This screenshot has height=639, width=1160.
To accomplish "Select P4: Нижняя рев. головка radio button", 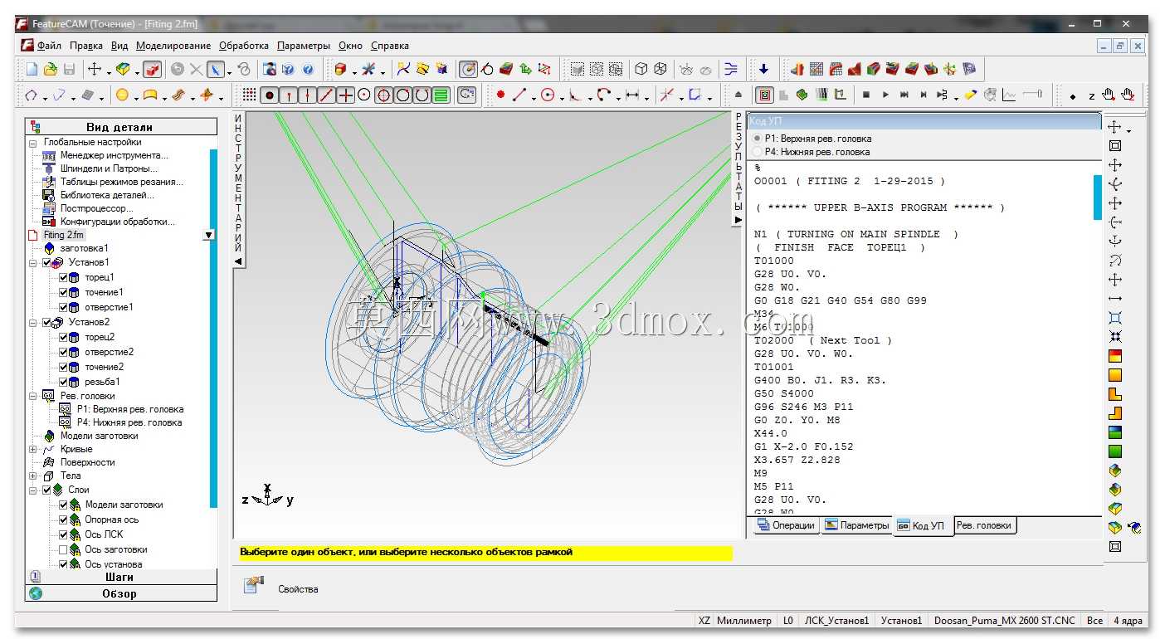I will pos(758,152).
